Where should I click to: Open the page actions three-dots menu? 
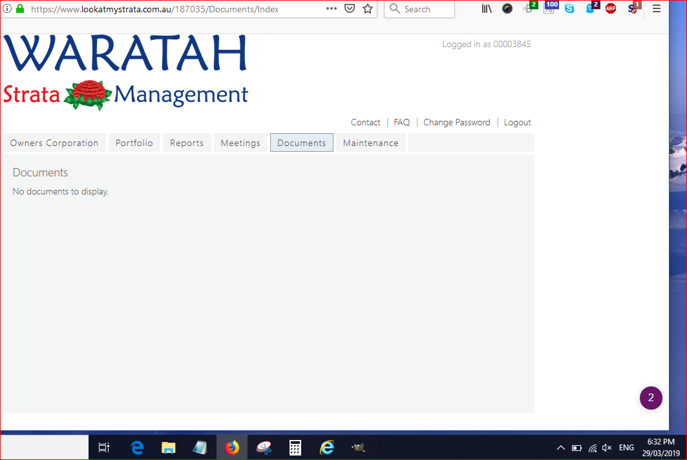332,8
